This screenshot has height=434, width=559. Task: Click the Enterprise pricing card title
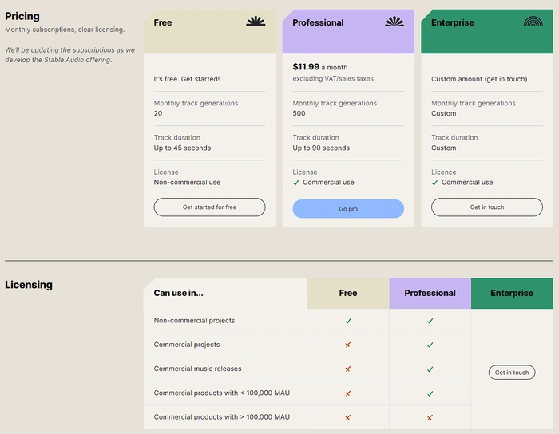tap(453, 22)
